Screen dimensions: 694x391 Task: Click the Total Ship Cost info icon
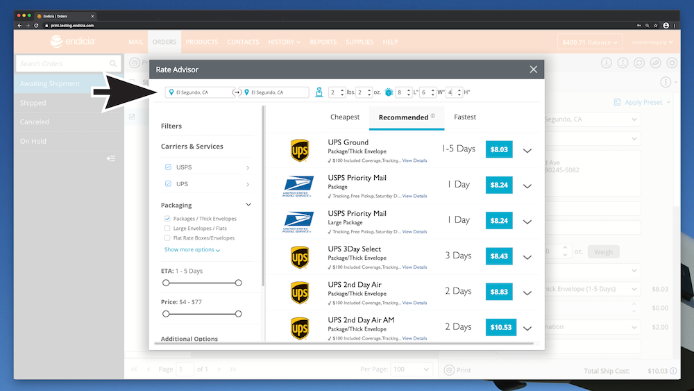point(673,371)
